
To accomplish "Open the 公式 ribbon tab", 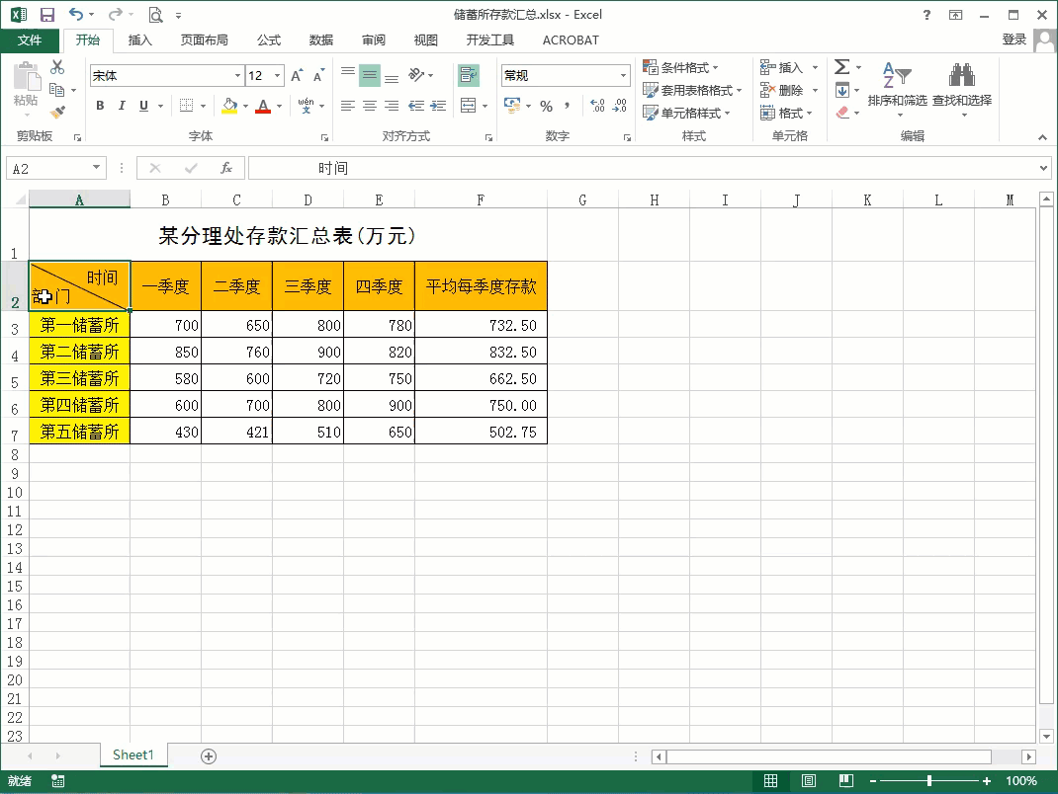I will point(269,40).
